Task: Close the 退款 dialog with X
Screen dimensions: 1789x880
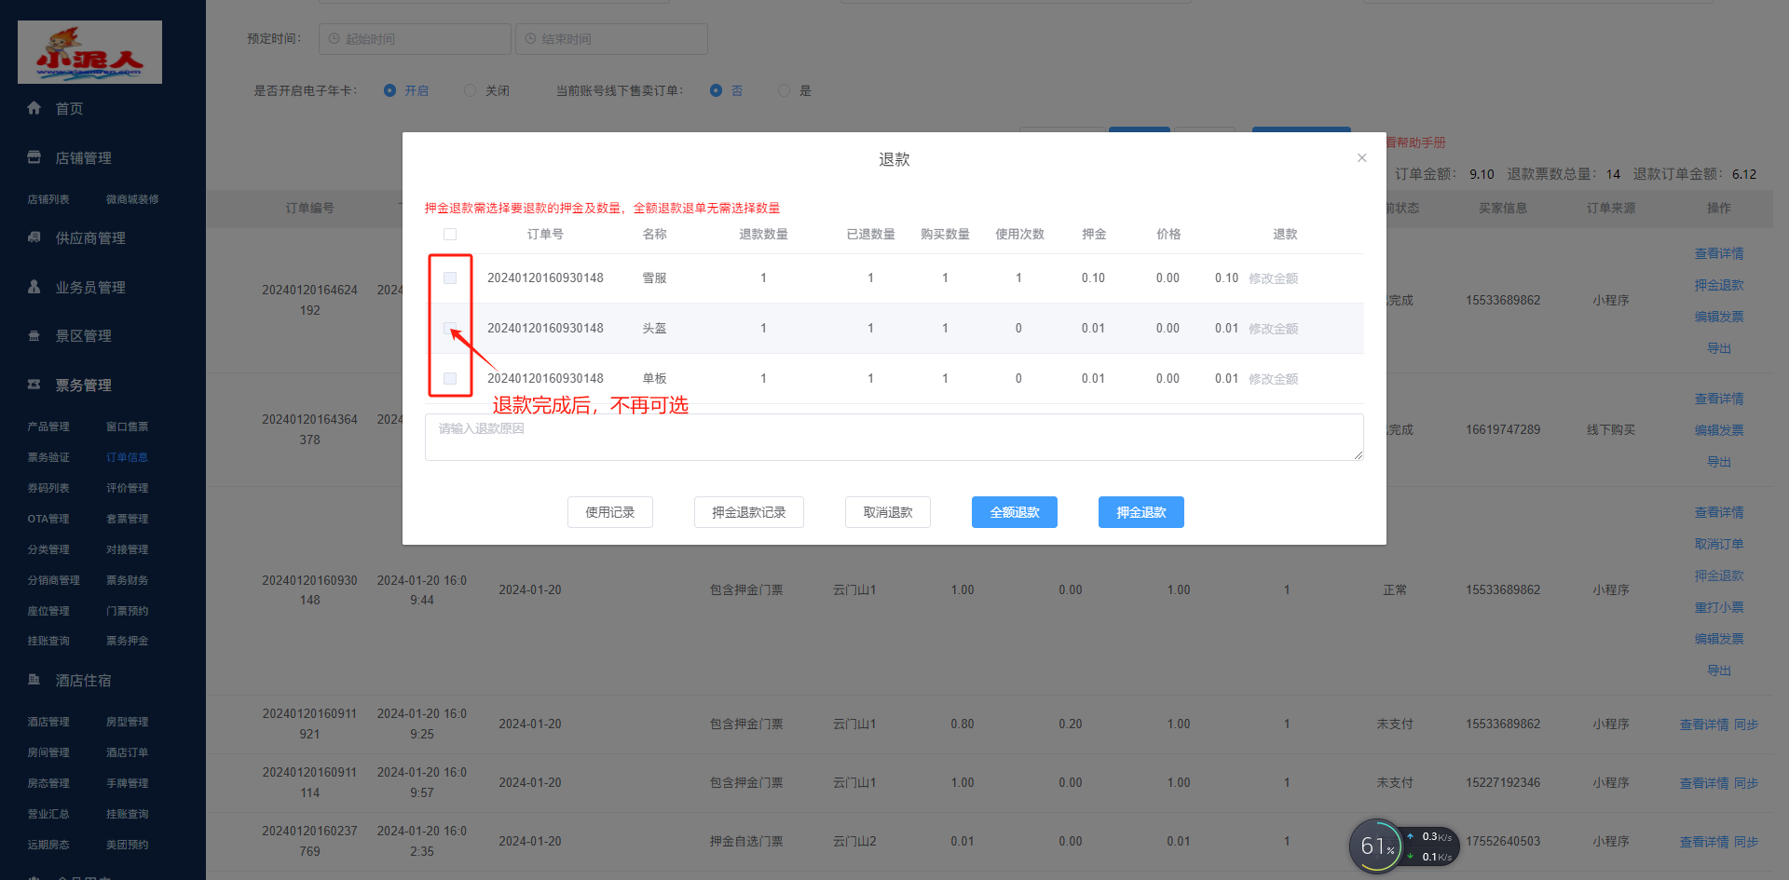Action: [1361, 158]
